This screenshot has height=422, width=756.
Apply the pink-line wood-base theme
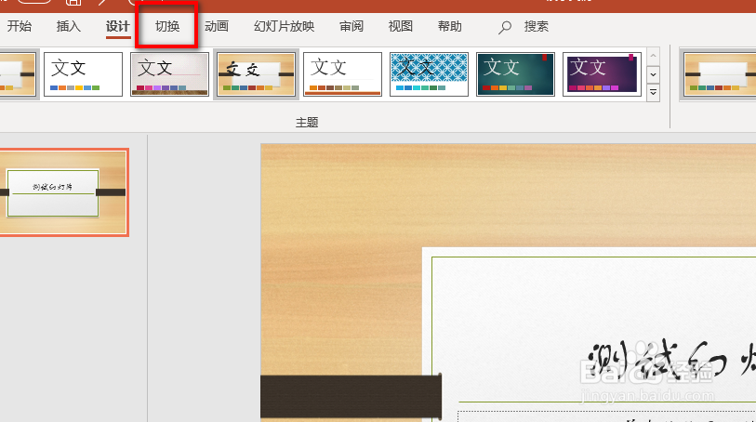click(170, 74)
